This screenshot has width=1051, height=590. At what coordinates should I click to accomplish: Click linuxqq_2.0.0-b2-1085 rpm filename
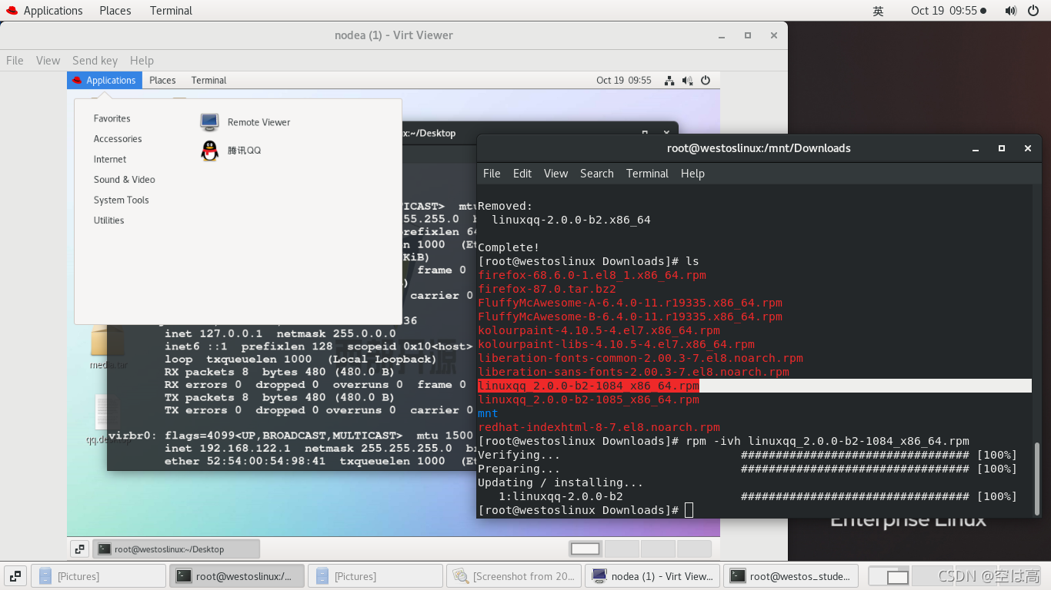tap(589, 399)
